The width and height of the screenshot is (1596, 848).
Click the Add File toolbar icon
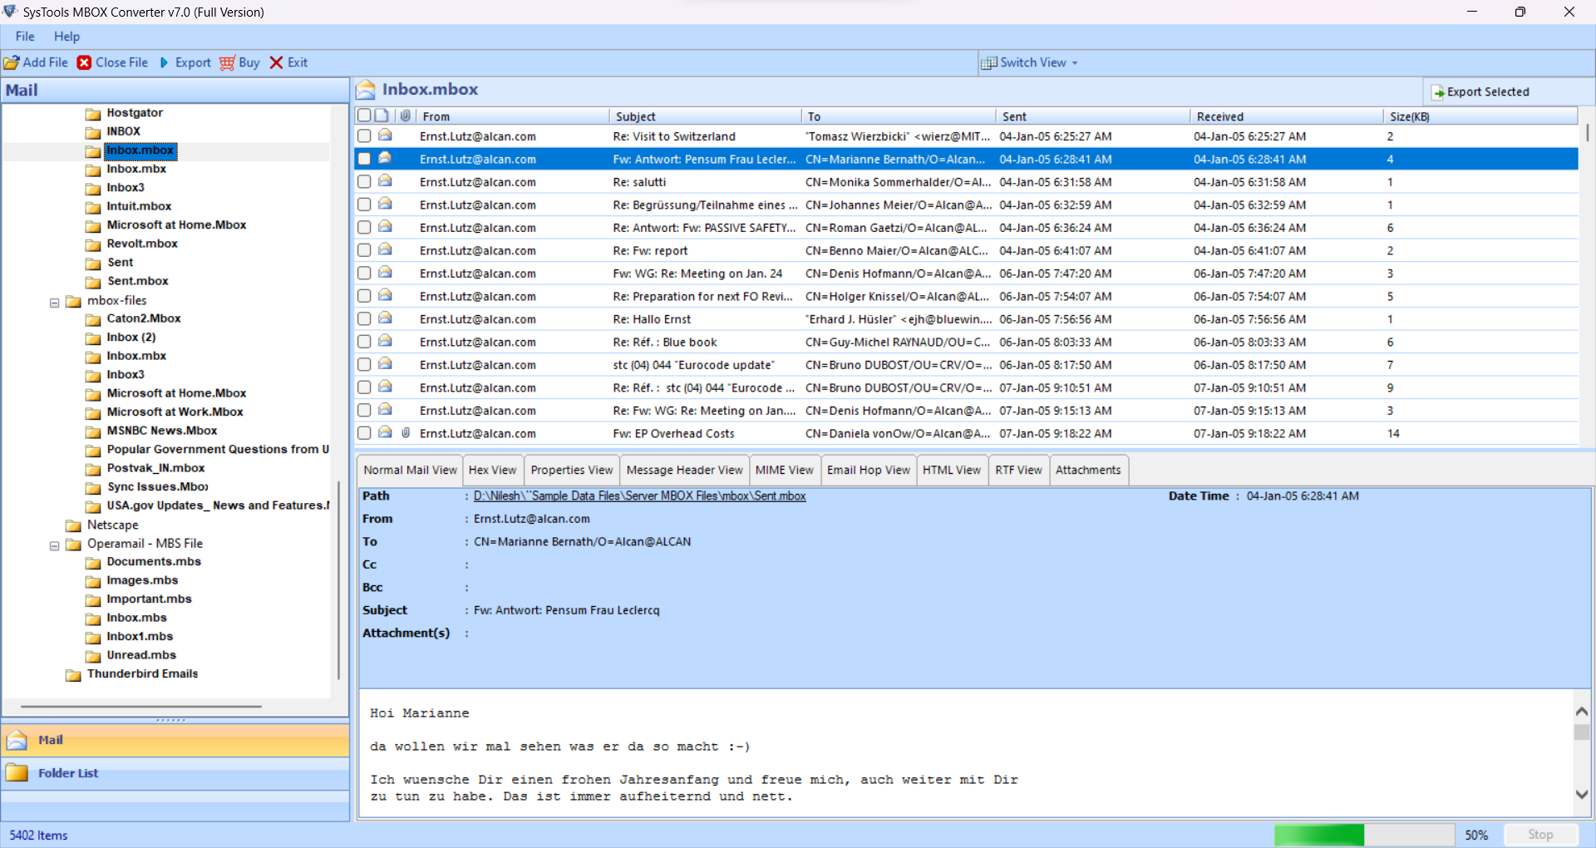(x=11, y=62)
